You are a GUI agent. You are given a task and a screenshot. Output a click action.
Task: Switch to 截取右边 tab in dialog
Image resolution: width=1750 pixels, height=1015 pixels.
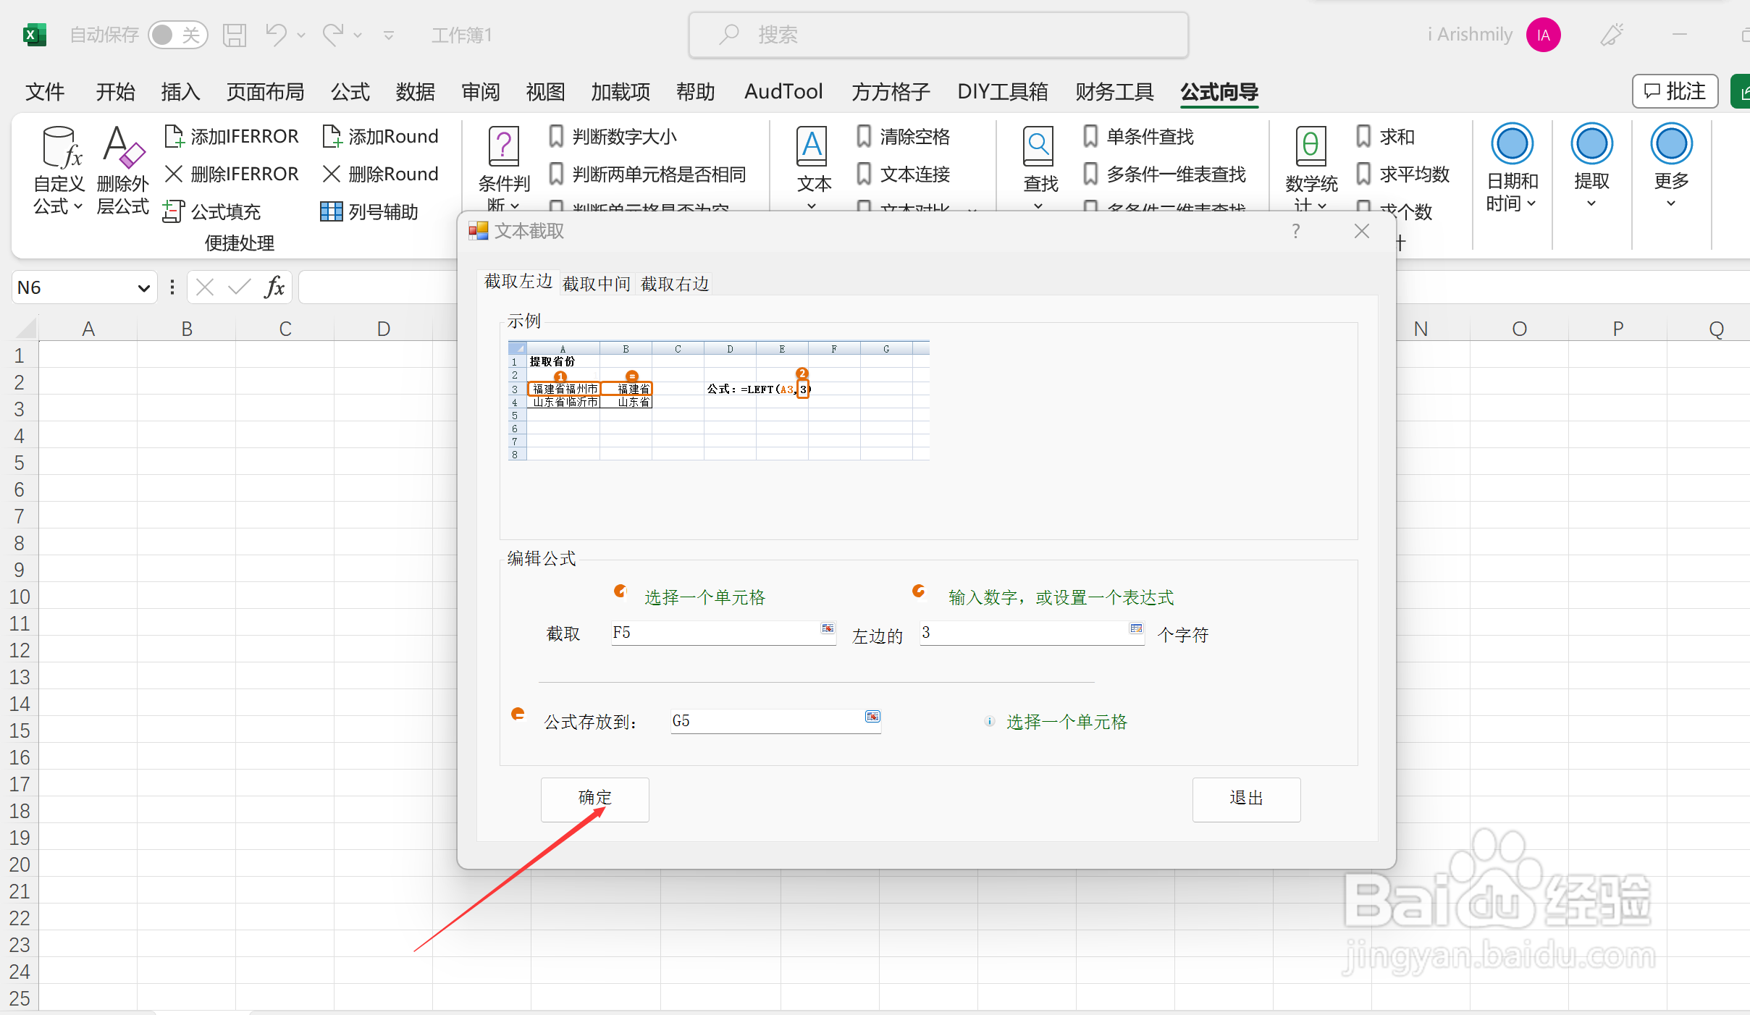click(x=674, y=283)
